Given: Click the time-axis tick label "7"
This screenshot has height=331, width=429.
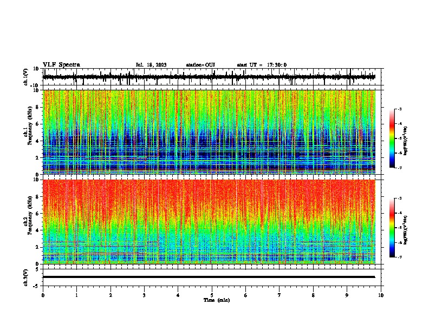Looking at the screenshot, I should pos(279,295).
